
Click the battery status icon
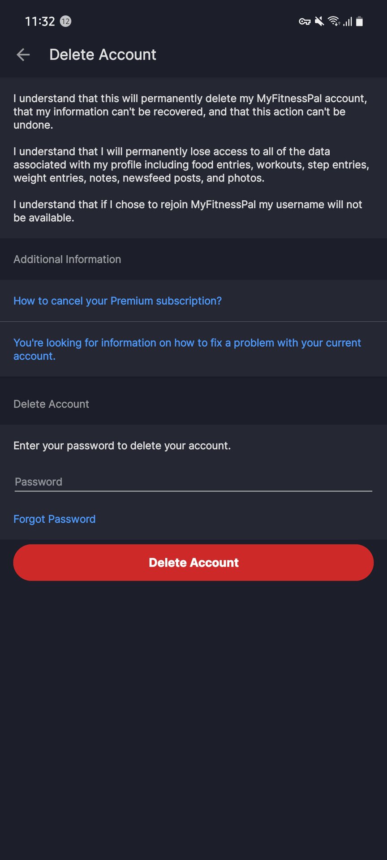(359, 21)
